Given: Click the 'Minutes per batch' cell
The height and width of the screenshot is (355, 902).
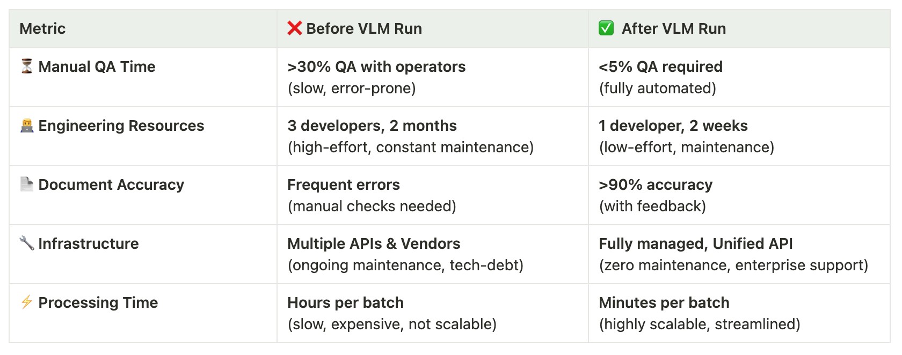Looking at the screenshot, I should pyautogui.click(x=739, y=313).
